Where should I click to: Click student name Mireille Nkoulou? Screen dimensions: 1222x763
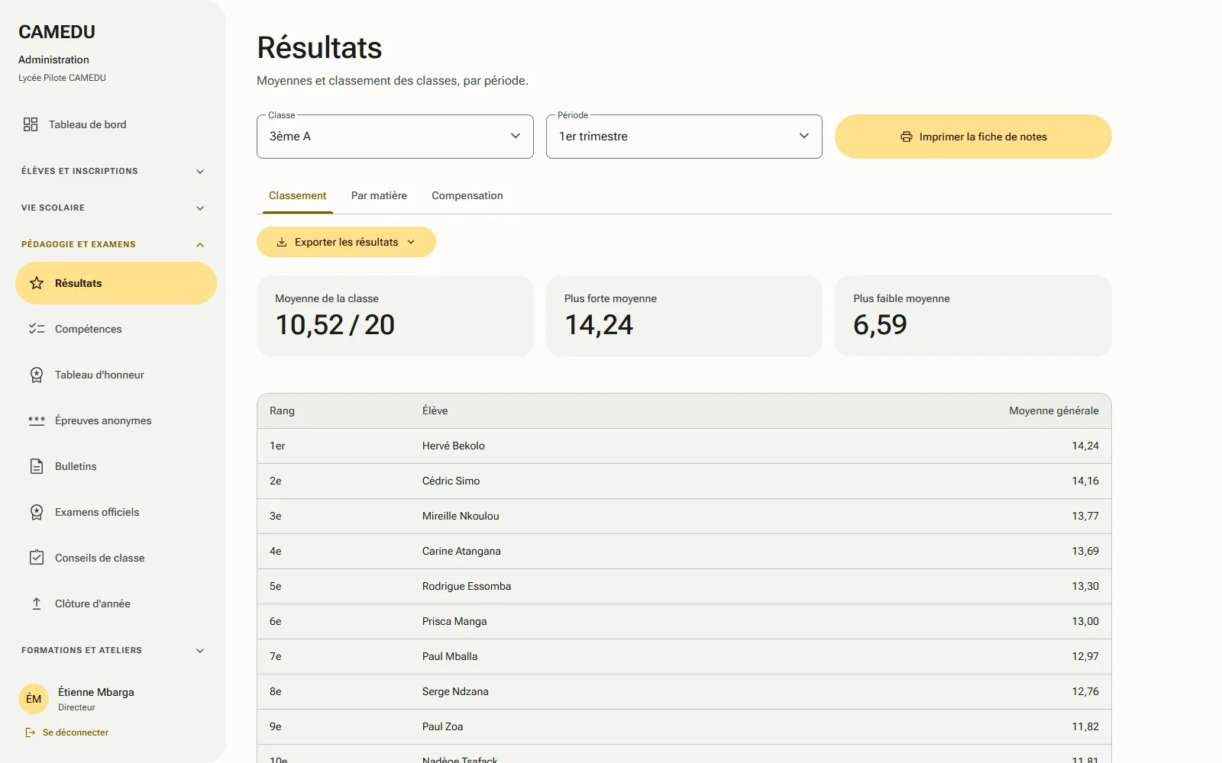tap(461, 516)
